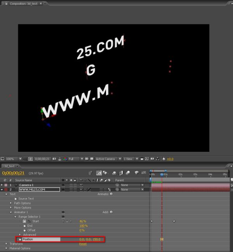Toggle the motion blur enable icon
The width and height of the screenshot is (233, 252).
pyautogui.click(x=128, y=173)
